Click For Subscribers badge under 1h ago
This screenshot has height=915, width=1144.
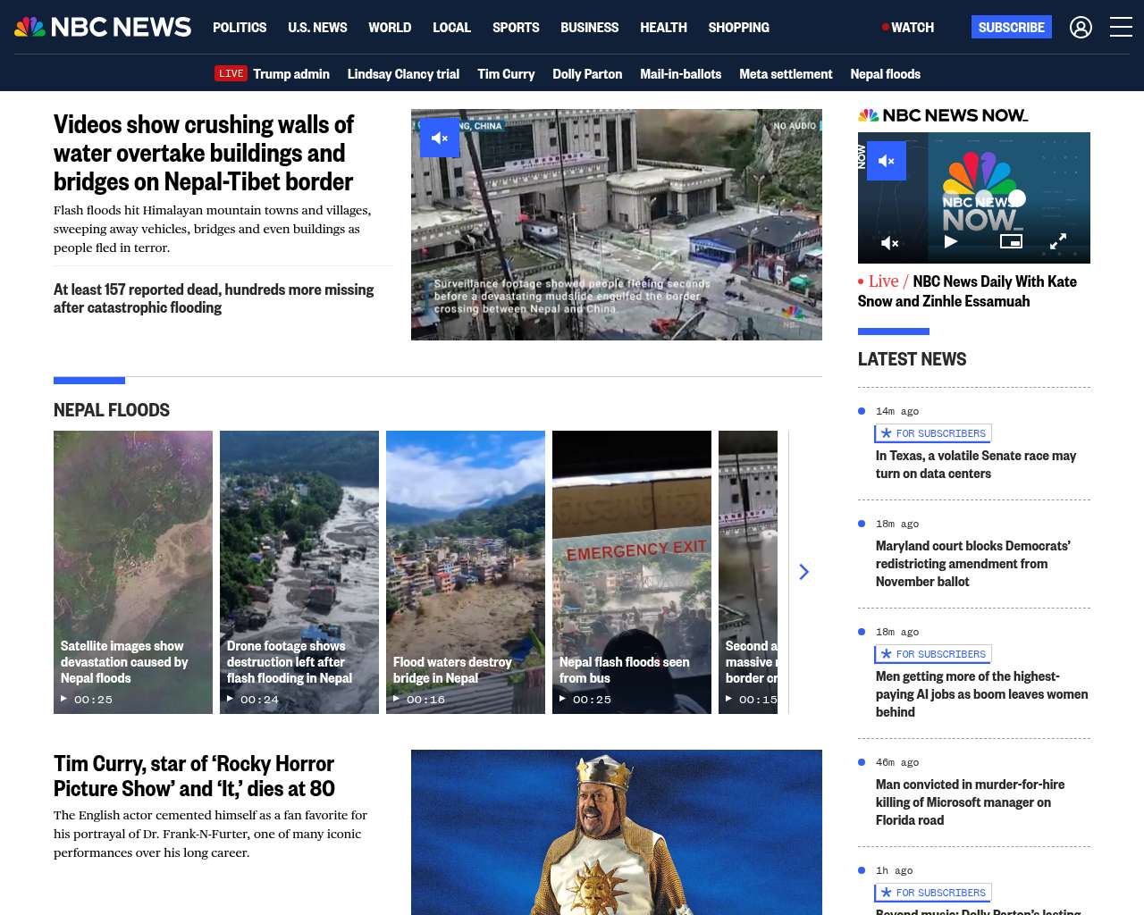point(933,893)
